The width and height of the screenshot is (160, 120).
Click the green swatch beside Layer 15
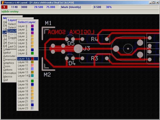pyautogui.click(x=32, y=81)
